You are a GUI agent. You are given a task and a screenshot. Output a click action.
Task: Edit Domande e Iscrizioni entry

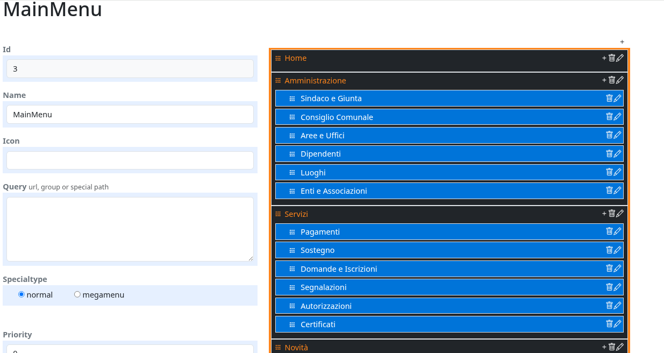pos(618,268)
